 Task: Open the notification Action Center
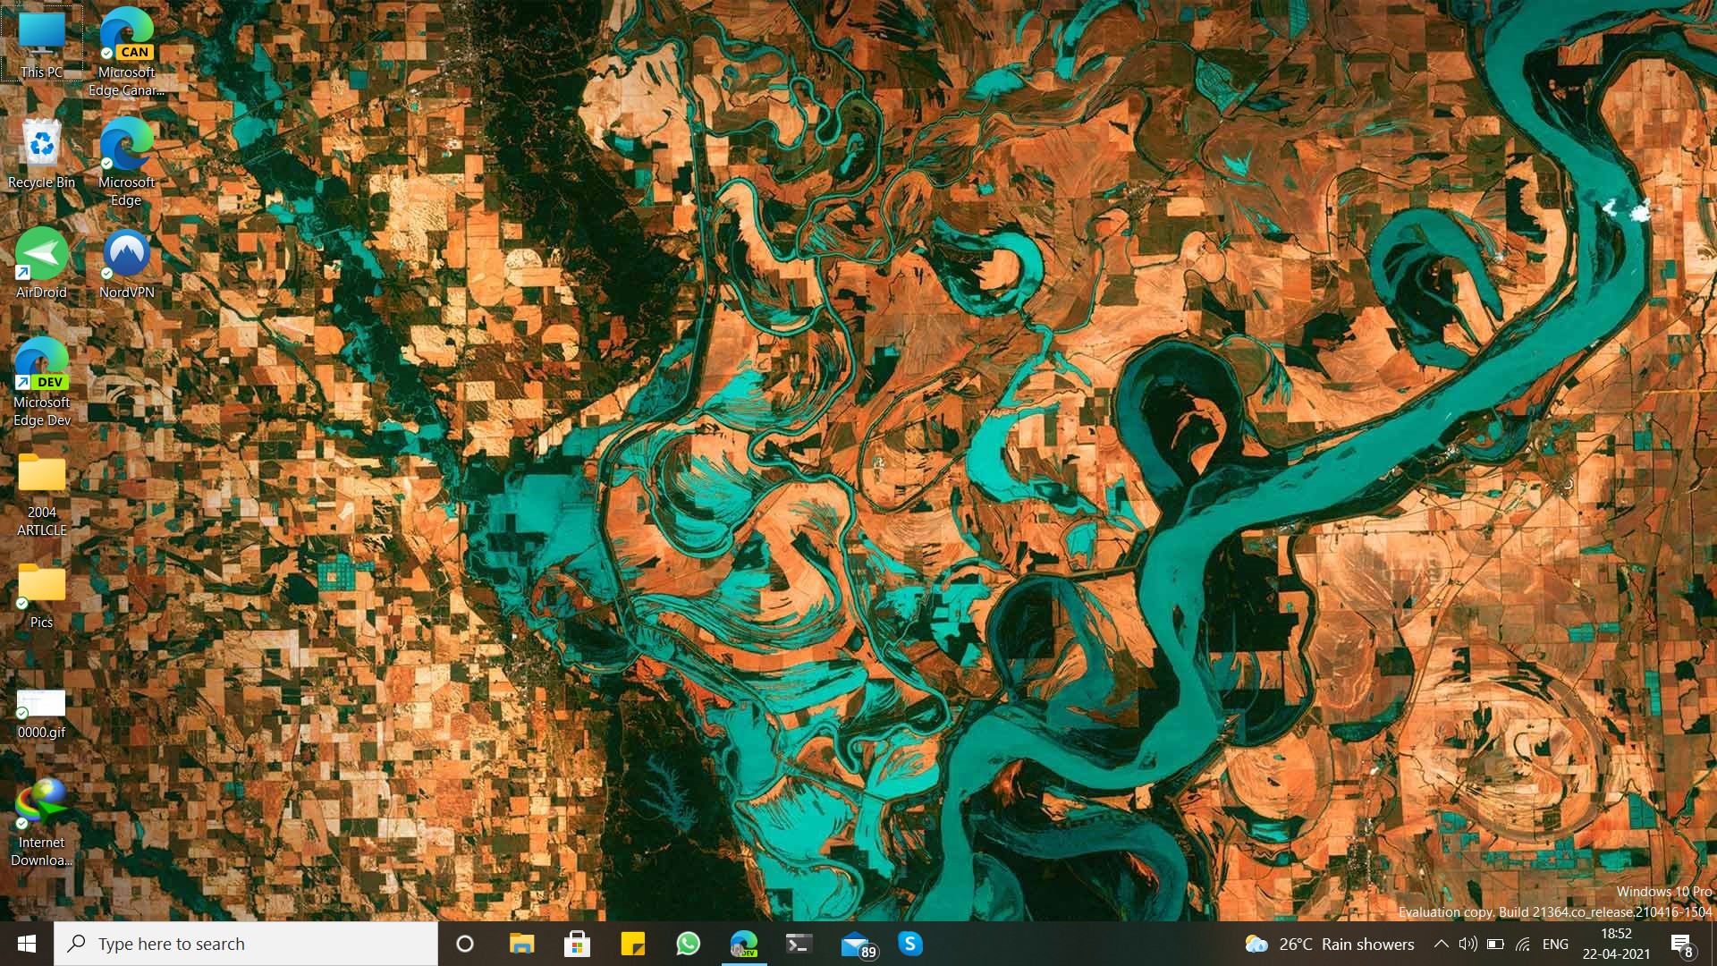1680,944
